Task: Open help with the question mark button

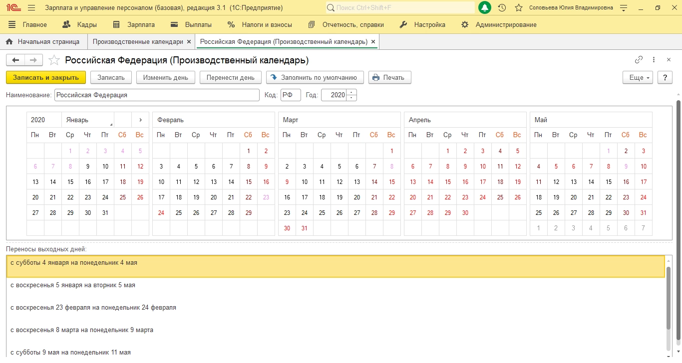Action: tap(665, 77)
